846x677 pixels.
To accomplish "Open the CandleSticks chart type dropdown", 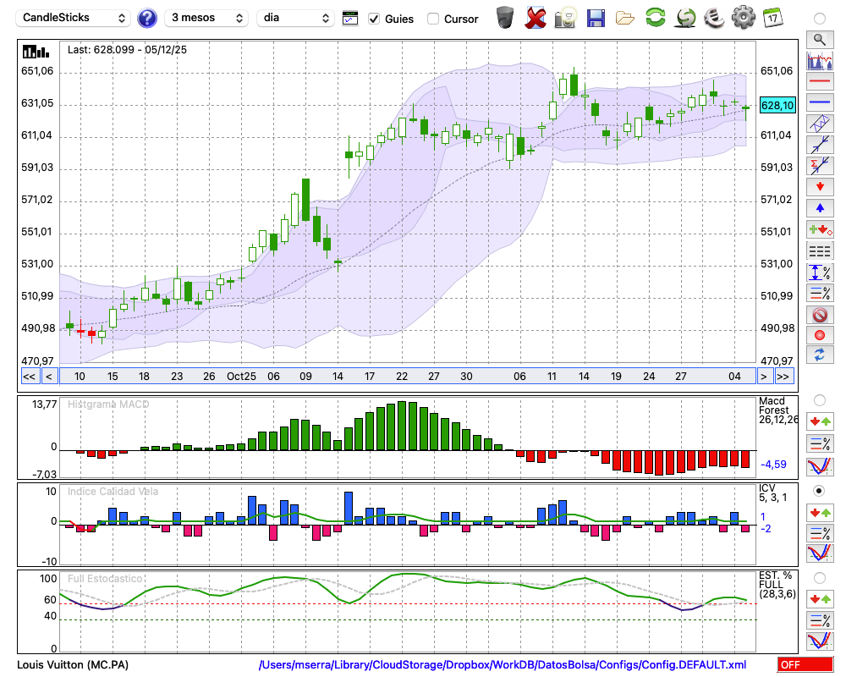I will 74,18.
